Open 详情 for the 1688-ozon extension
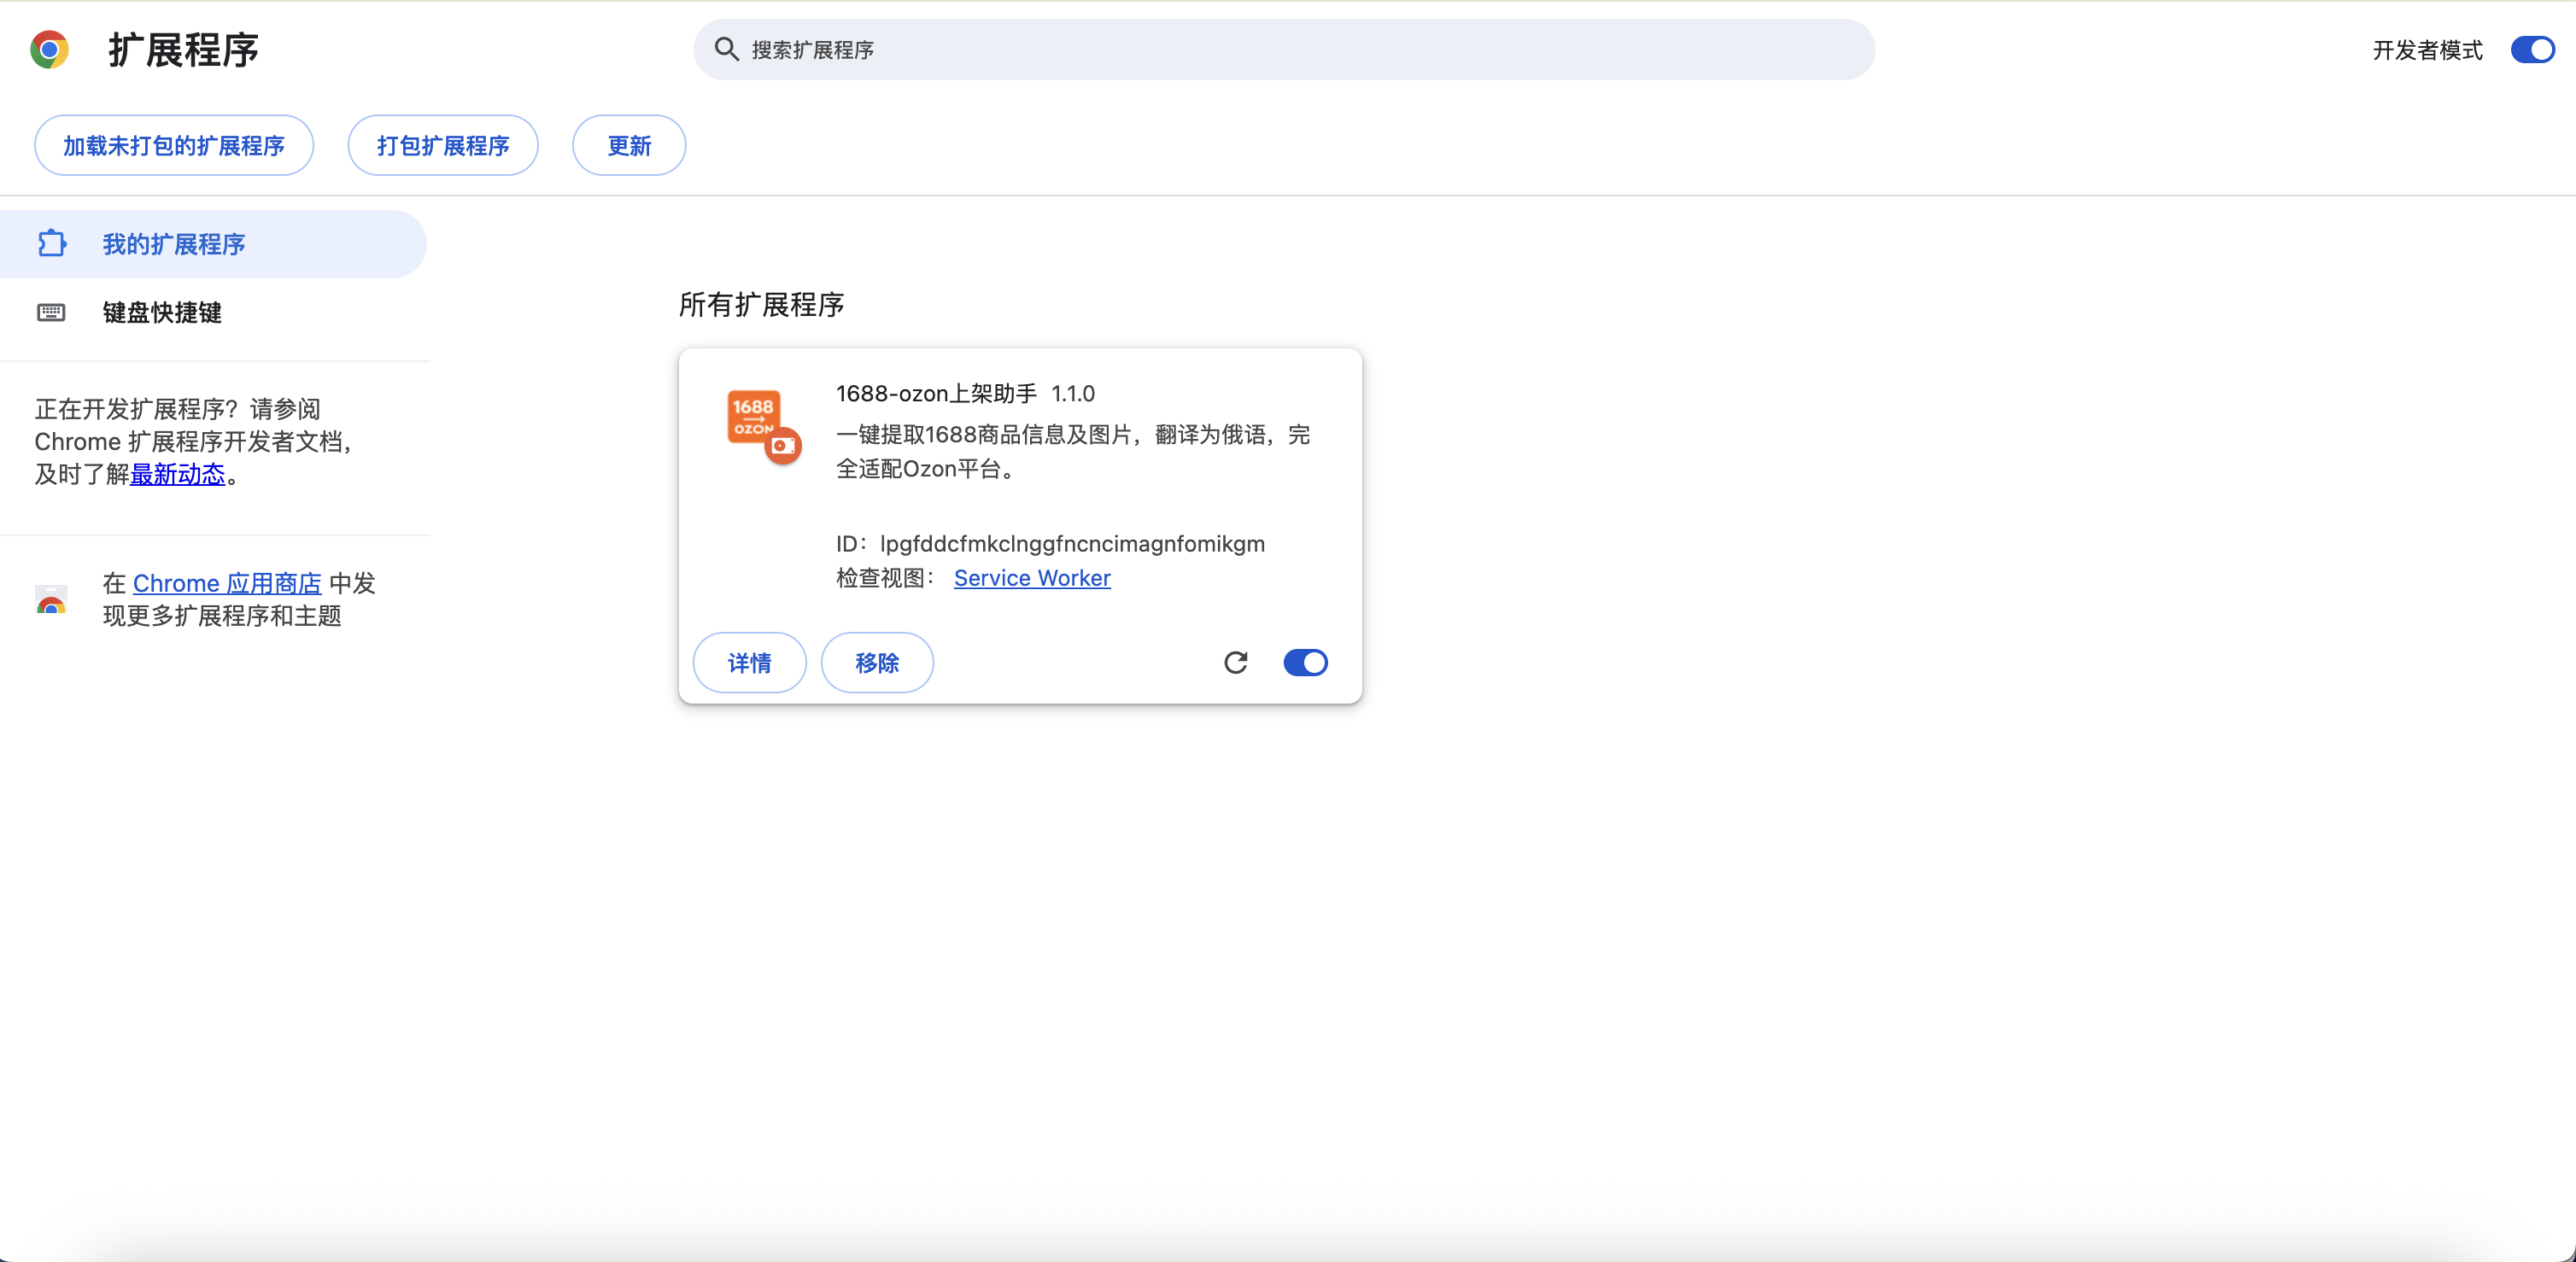 click(749, 662)
